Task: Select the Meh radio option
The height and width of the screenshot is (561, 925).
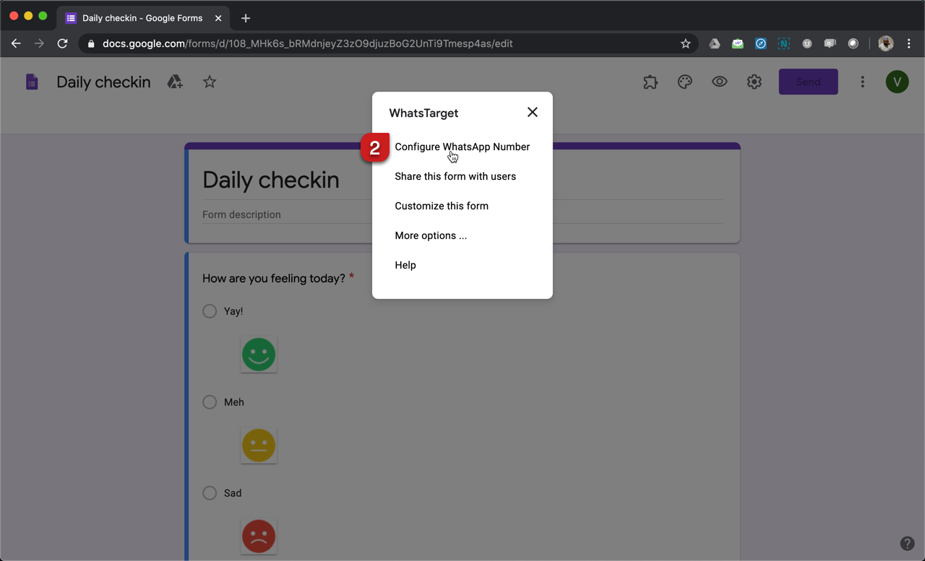Action: point(210,402)
